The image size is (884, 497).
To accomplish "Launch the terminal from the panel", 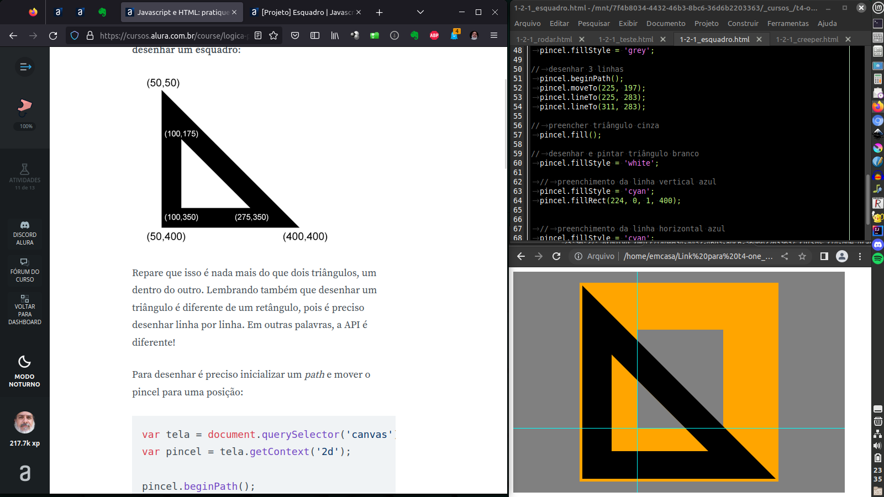I will tap(878, 23).
